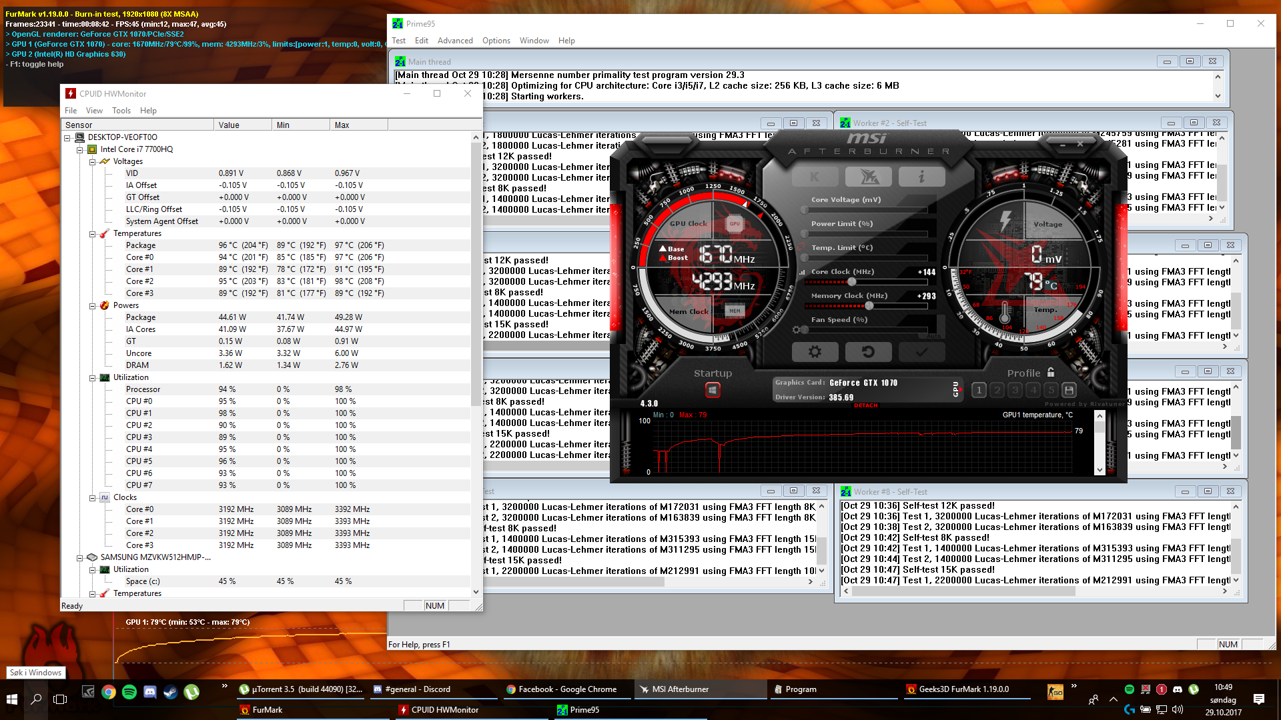The image size is (1281, 720).
Task: Collapse the Powers section in HWMonitor
Action: [93, 305]
